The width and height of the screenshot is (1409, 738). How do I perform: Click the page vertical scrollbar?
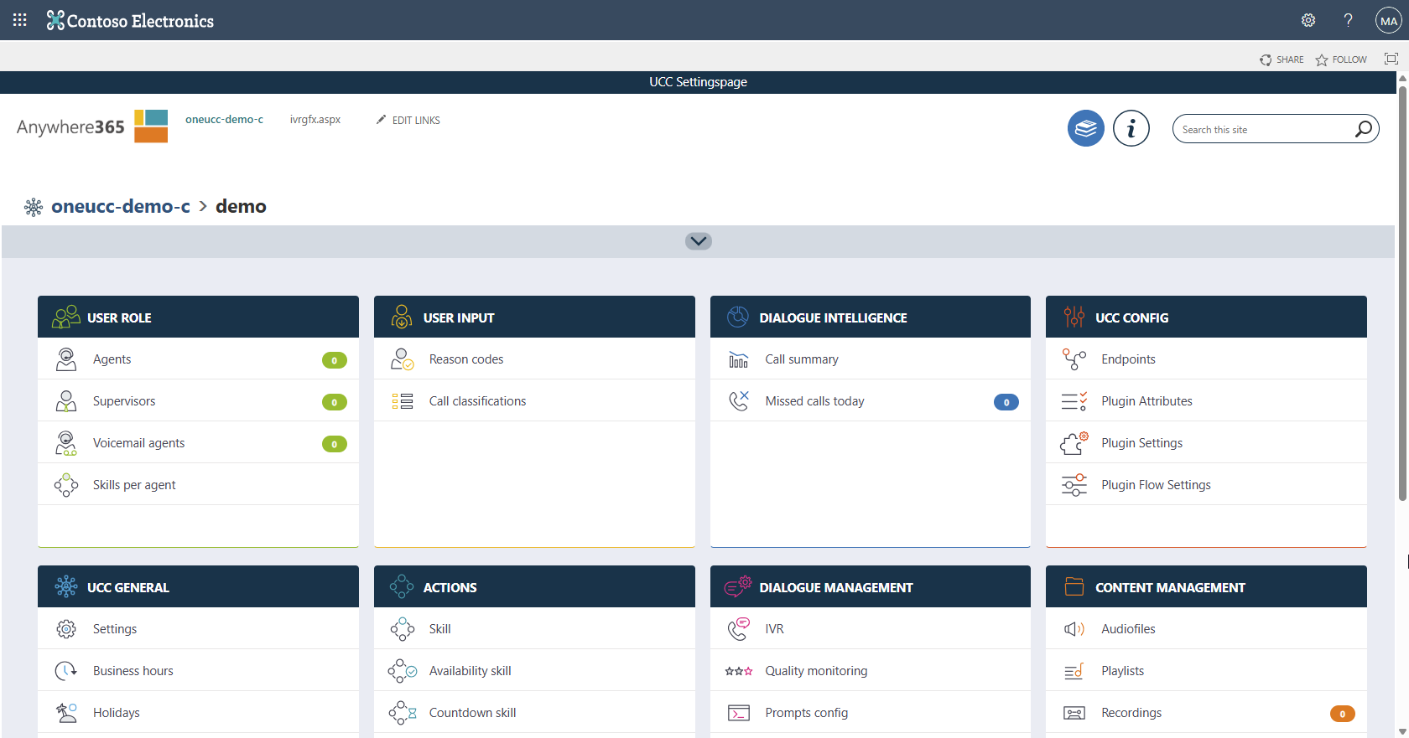click(x=1402, y=293)
